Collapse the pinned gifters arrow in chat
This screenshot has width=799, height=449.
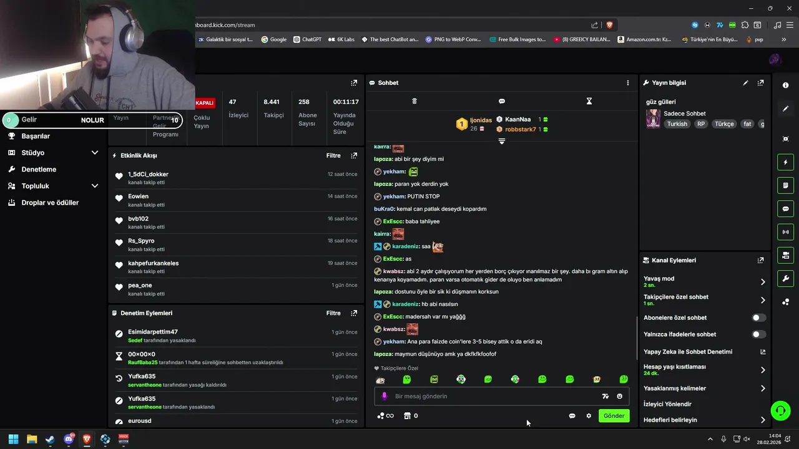(x=502, y=142)
